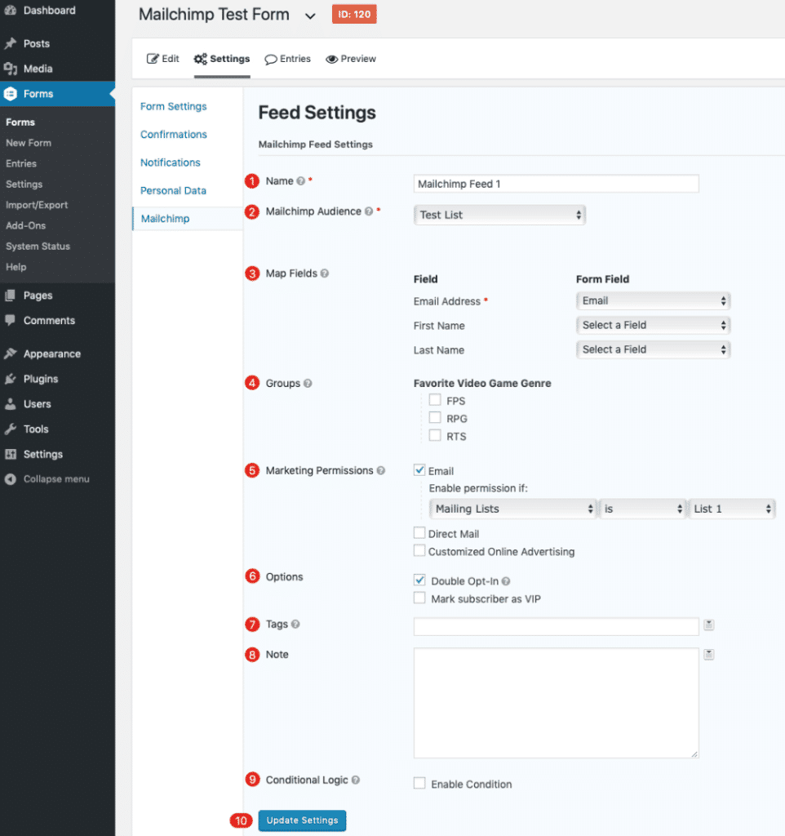Open the Email Address form field dropdown
The image size is (785, 836).
coord(653,300)
